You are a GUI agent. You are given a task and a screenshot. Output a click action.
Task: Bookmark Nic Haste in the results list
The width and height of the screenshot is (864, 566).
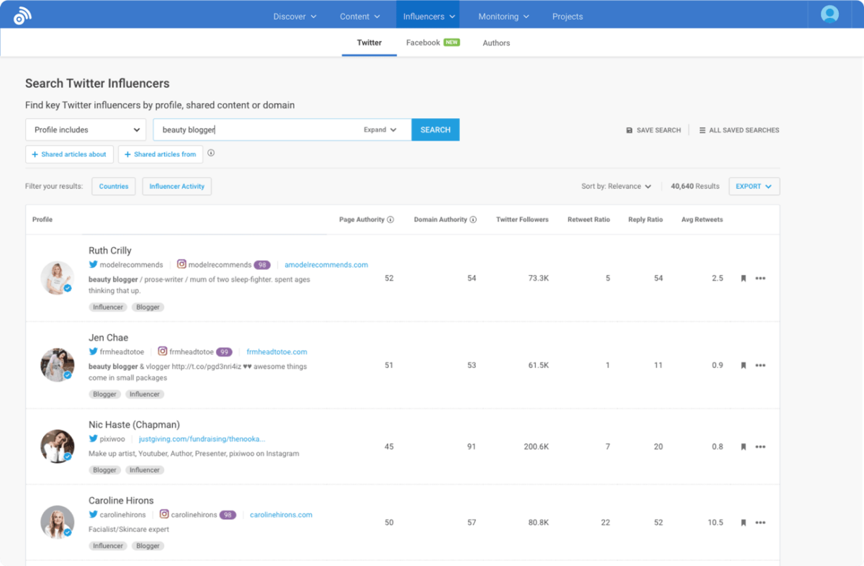pos(743,446)
